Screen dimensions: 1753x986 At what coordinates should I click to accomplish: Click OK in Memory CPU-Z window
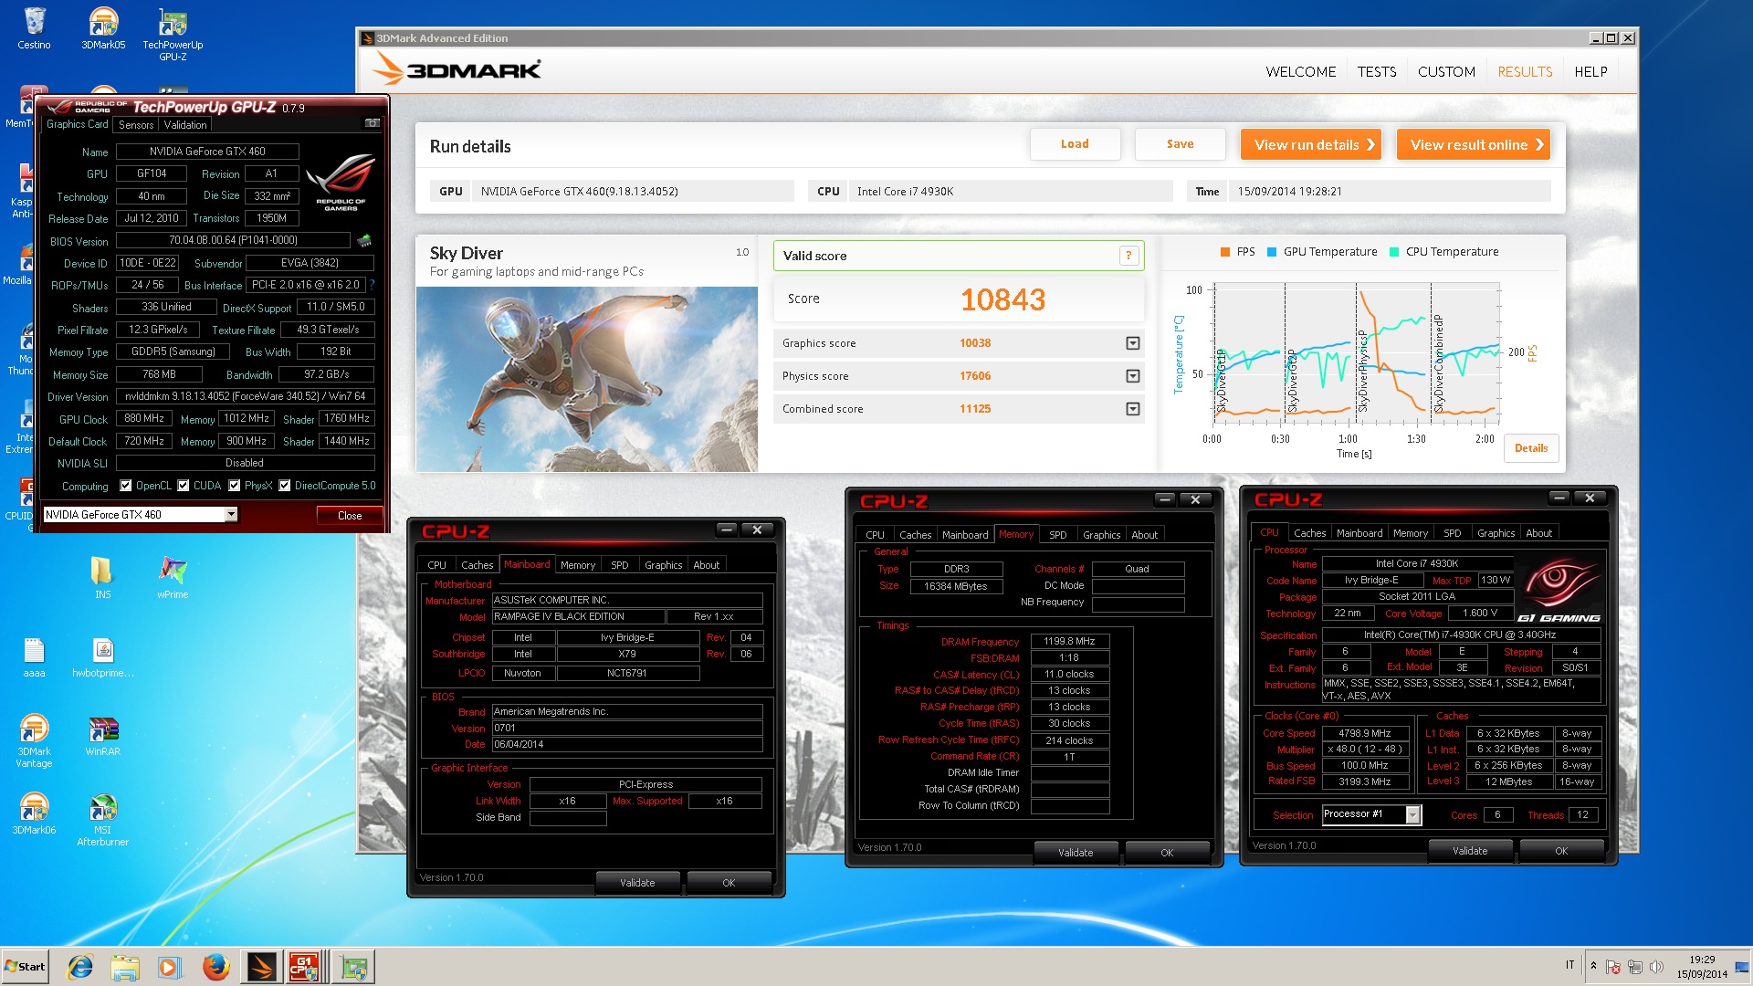[x=1167, y=853]
